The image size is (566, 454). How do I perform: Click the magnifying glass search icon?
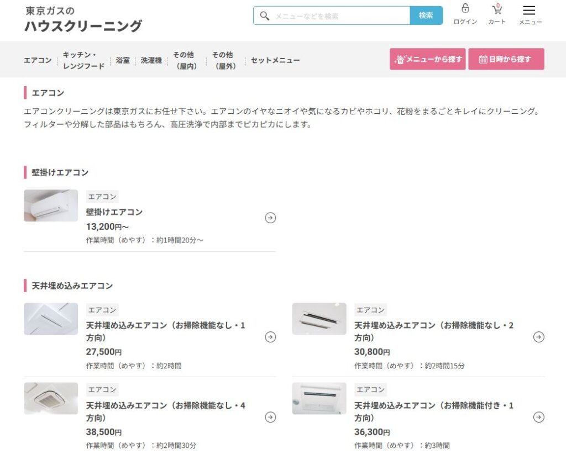pyautogui.click(x=265, y=15)
